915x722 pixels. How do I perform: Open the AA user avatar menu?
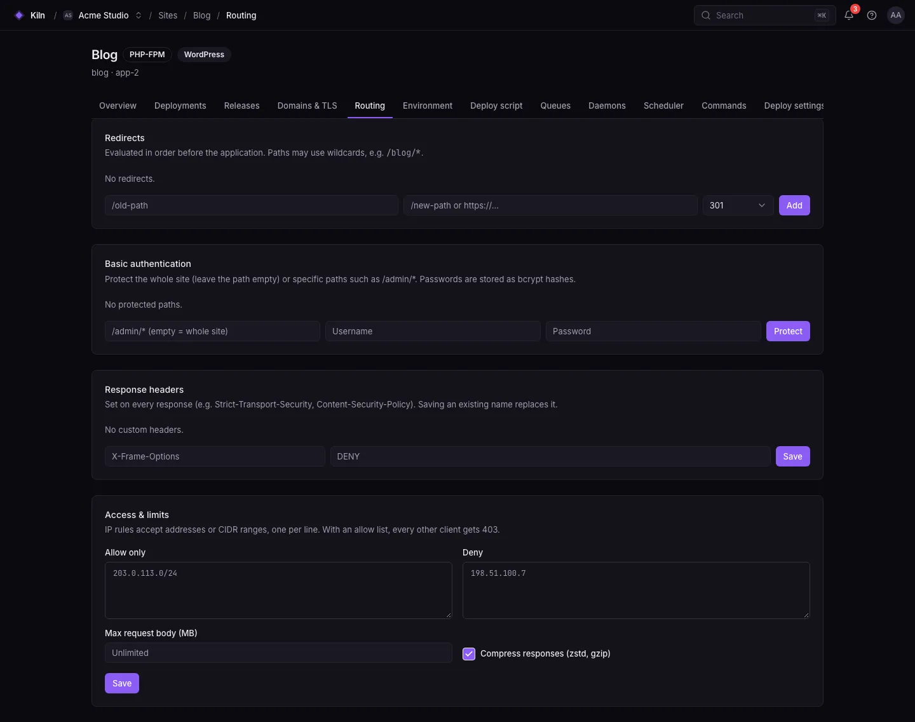coord(896,15)
